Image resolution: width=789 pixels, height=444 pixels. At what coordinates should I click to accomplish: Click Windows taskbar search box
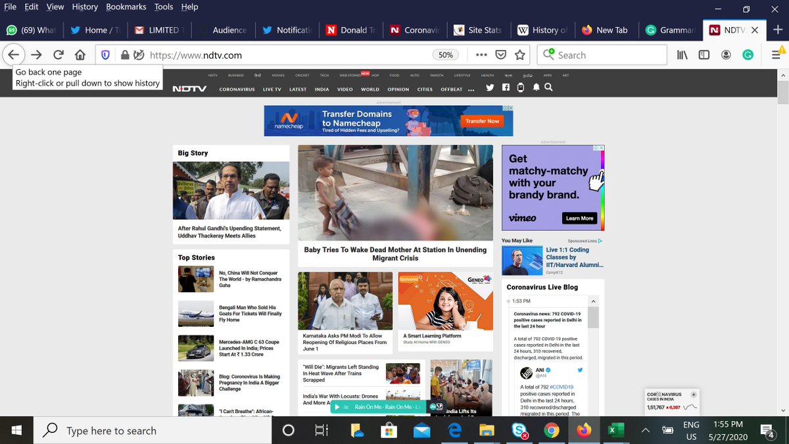point(153,430)
